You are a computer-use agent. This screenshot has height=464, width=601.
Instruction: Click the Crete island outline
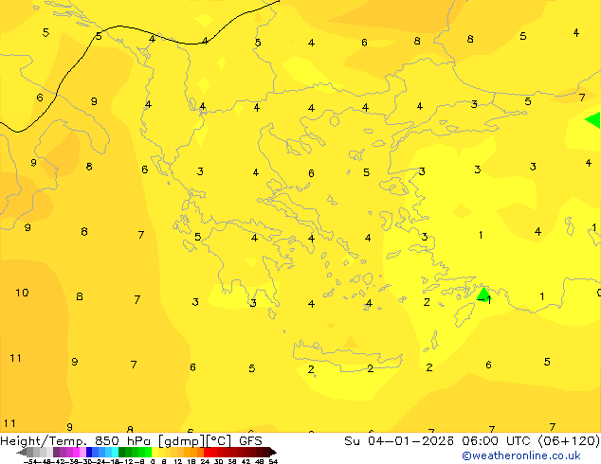point(347,354)
